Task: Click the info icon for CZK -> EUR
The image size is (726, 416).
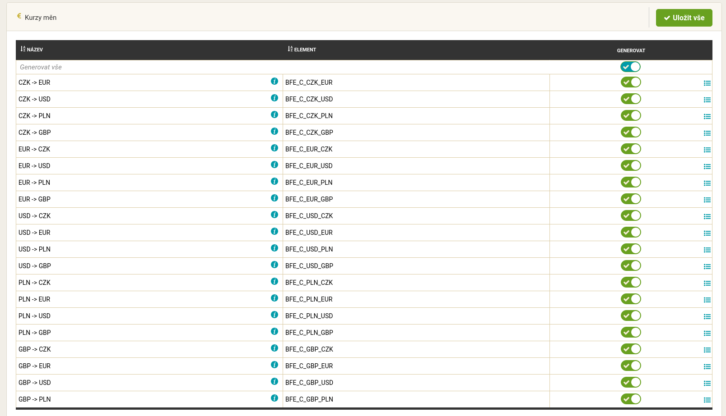Action: [274, 82]
